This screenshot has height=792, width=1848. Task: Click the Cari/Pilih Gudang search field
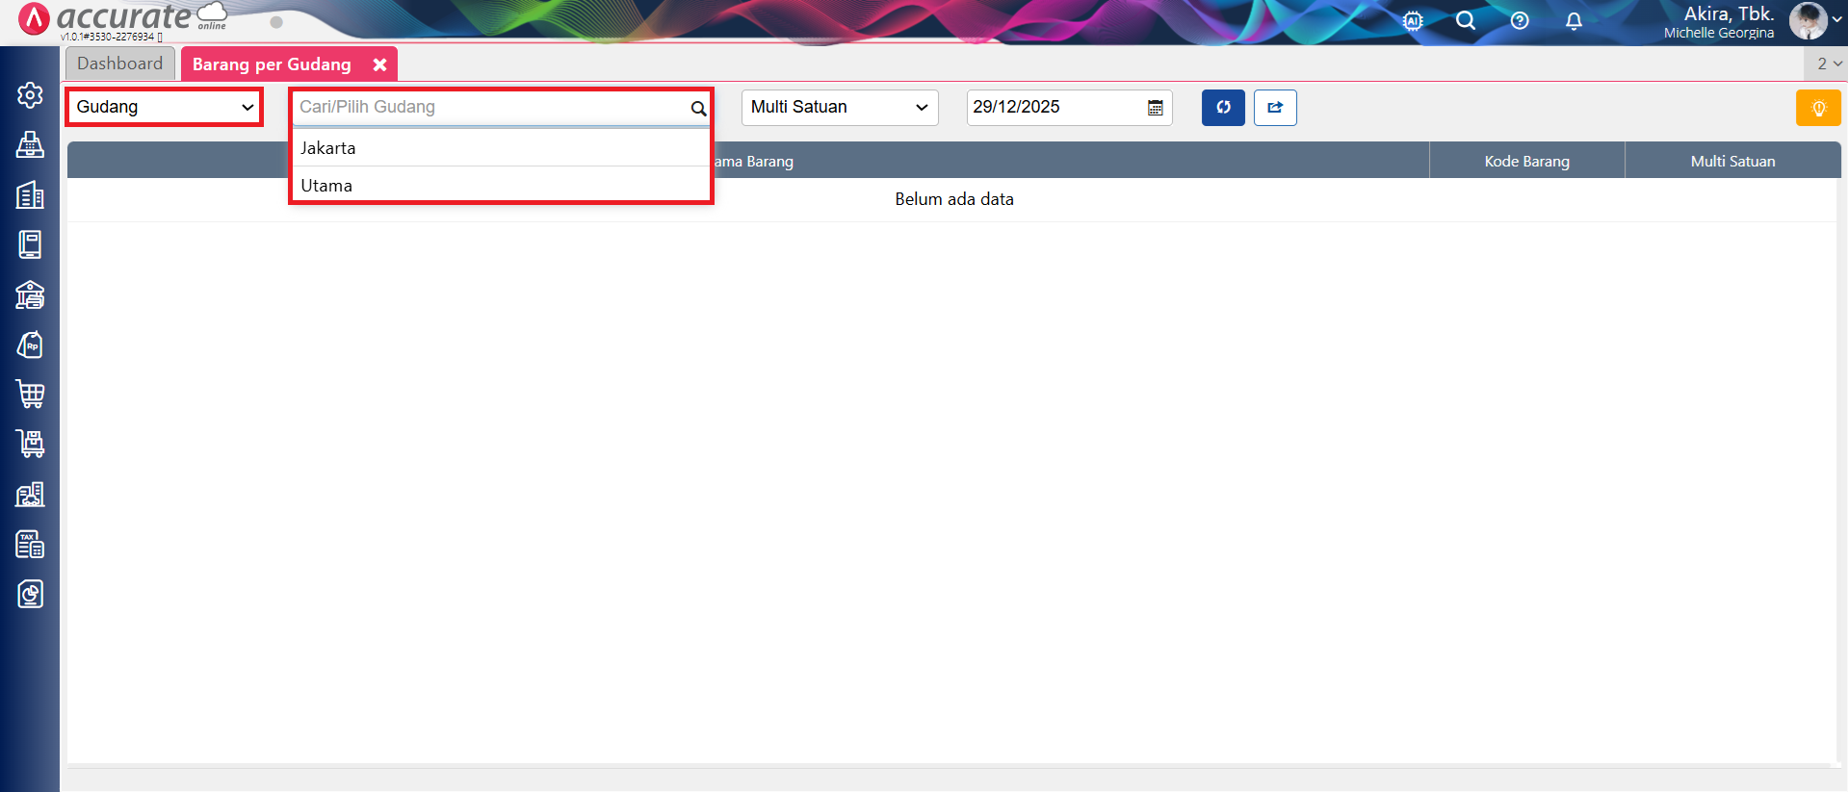point(491,107)
